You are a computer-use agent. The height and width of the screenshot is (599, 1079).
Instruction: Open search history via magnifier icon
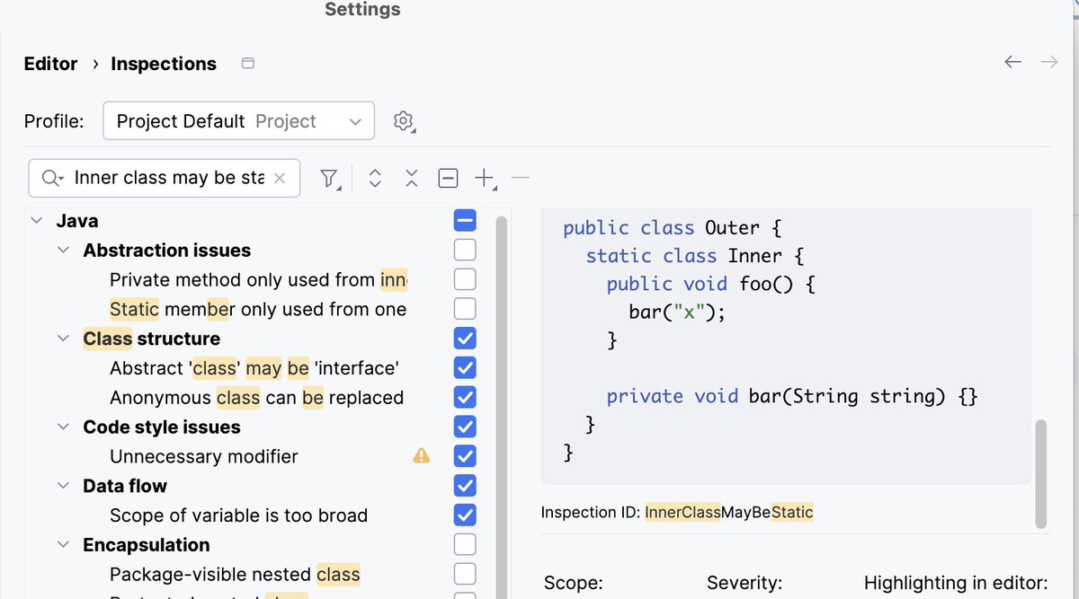click(x=53, y=179)
